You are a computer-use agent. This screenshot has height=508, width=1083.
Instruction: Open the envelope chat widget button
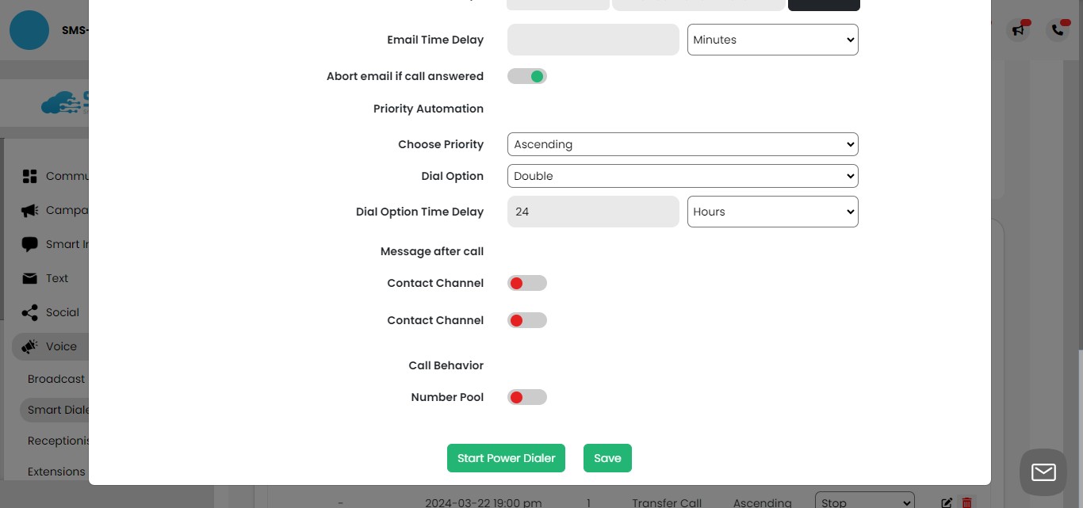[x=1043, y=472]
